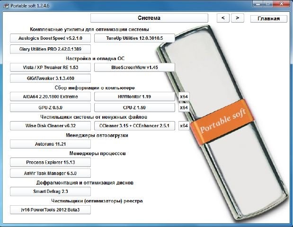Viewport: 293px width, 227px height.
Task: Launch Process Explorer 15.13
Action: point(50,162)
